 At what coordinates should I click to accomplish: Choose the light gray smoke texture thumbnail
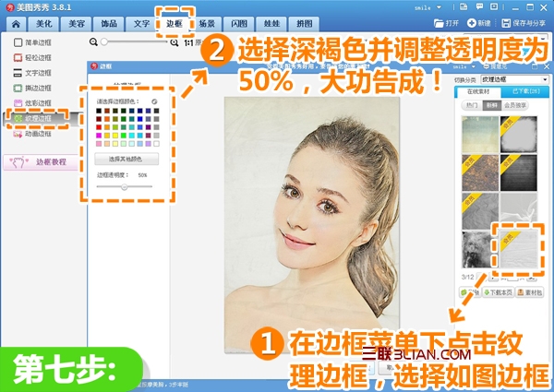(519, 208)
